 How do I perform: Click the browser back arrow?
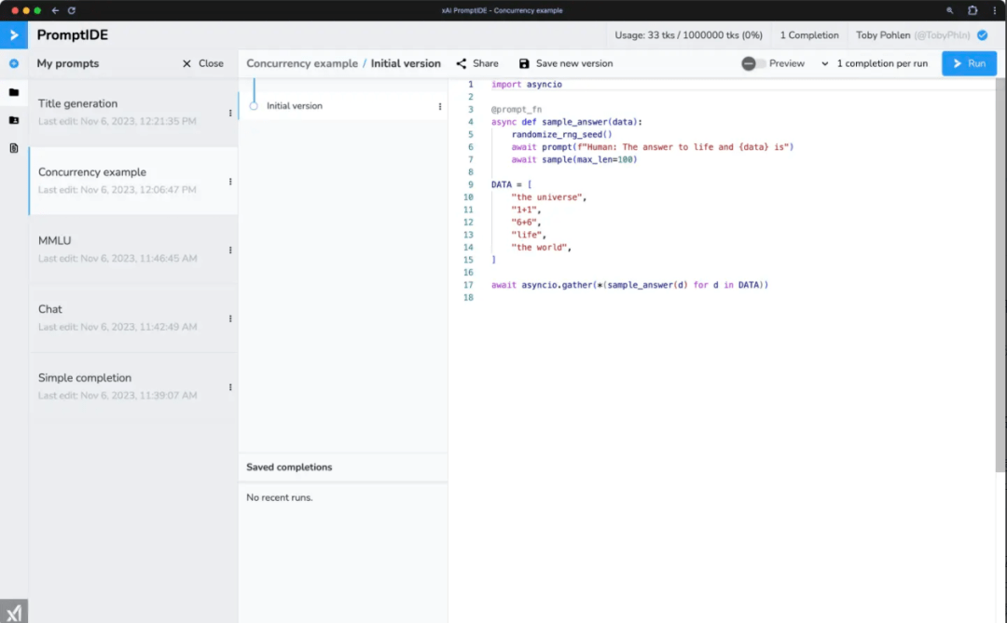pyautogui.click(x=55, y=10)
